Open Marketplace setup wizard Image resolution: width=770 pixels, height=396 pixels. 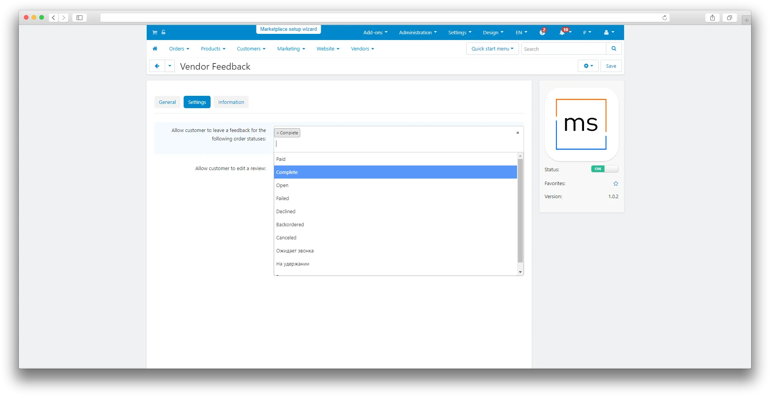288,29
